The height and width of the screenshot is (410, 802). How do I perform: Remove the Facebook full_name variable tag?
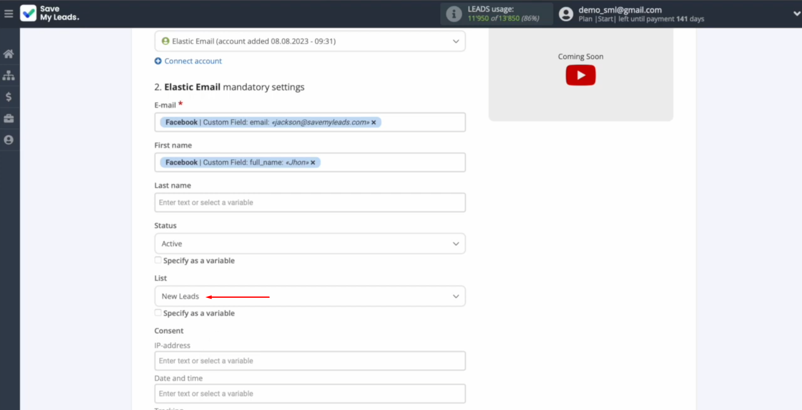[x=313, y=162]
